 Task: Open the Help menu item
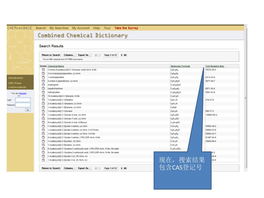[x=96, y=28]
